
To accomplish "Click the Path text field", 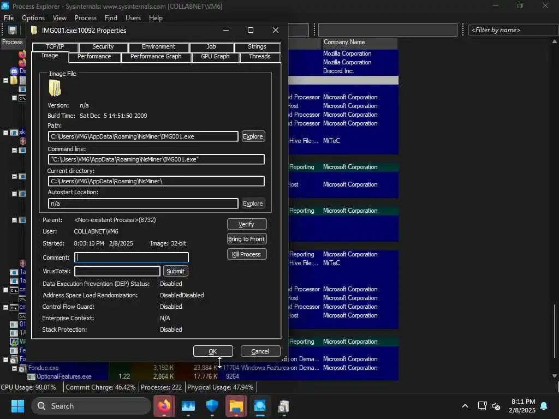I will [143, 136].
